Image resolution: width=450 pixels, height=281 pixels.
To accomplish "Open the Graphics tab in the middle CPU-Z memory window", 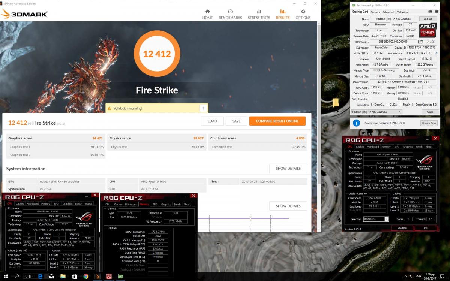I will (166, 204).
